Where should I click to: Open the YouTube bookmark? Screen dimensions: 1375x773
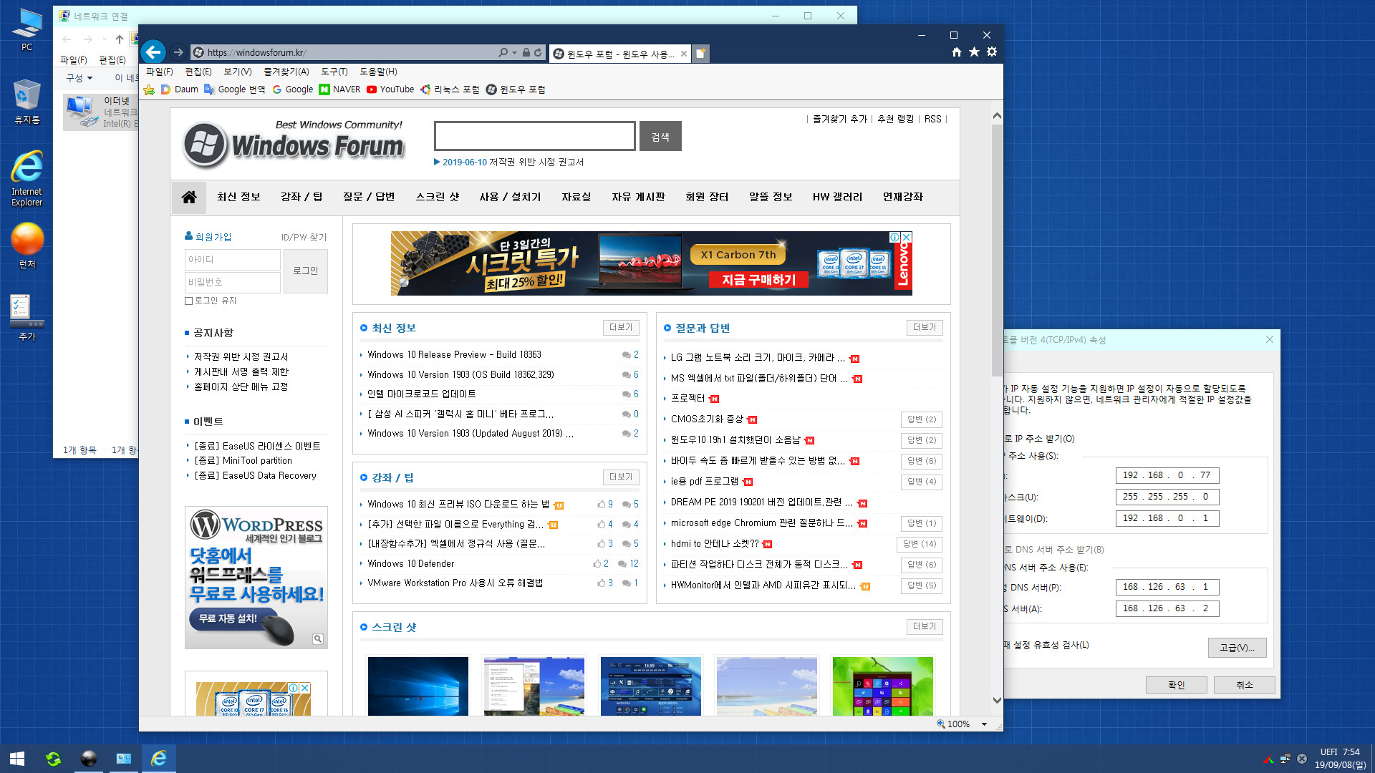pyautogui.click(x=390, y=89)
